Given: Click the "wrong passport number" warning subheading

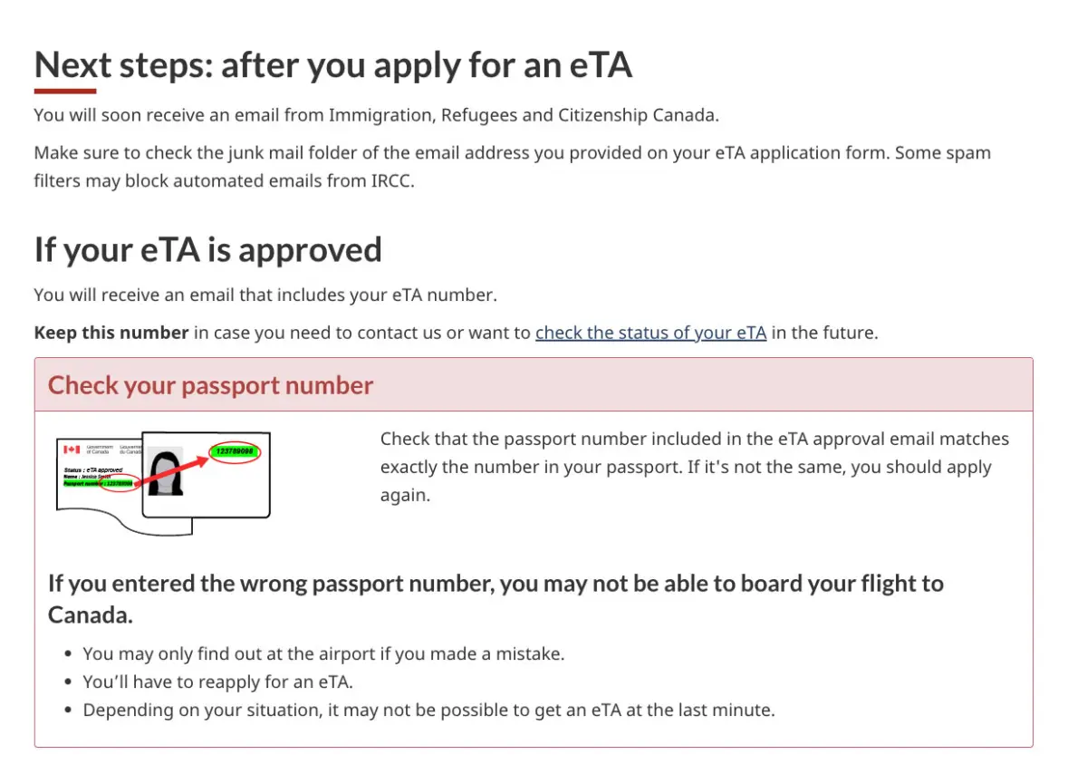Looking at the screenshot, I should (x=495, y=598).
